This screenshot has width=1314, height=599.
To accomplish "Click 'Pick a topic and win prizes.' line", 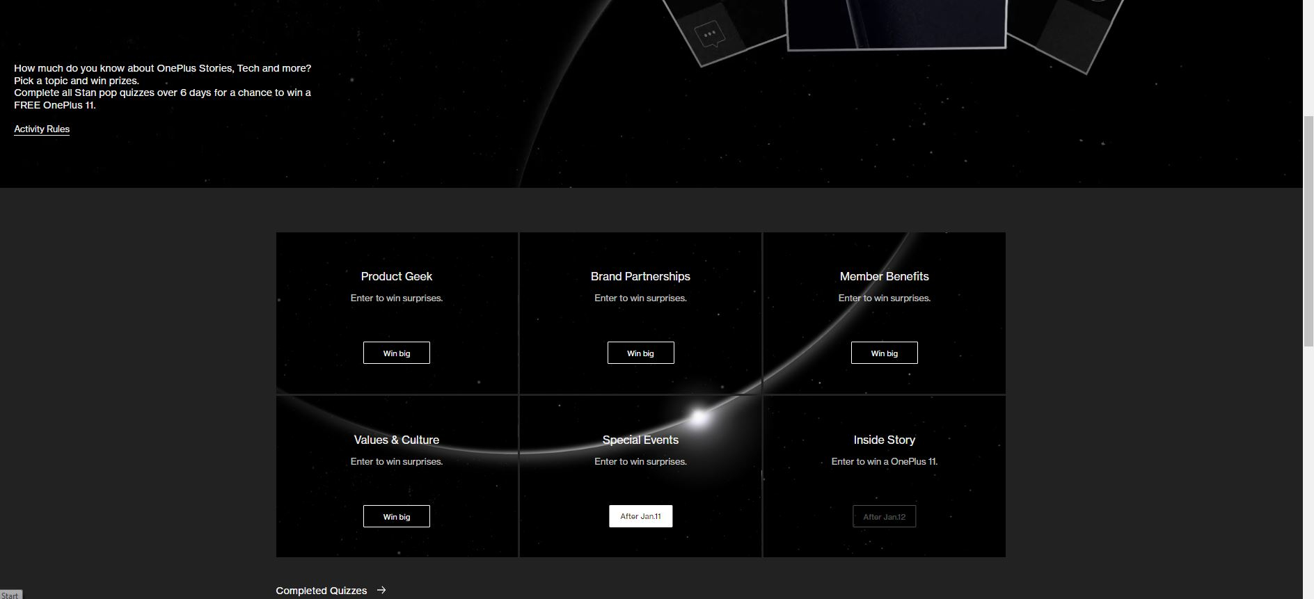I will pos(77,81).
